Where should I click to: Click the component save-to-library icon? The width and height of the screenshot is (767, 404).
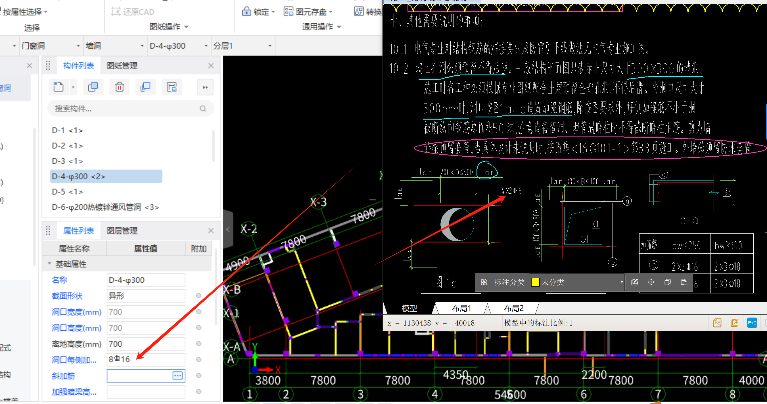(172, 87)
